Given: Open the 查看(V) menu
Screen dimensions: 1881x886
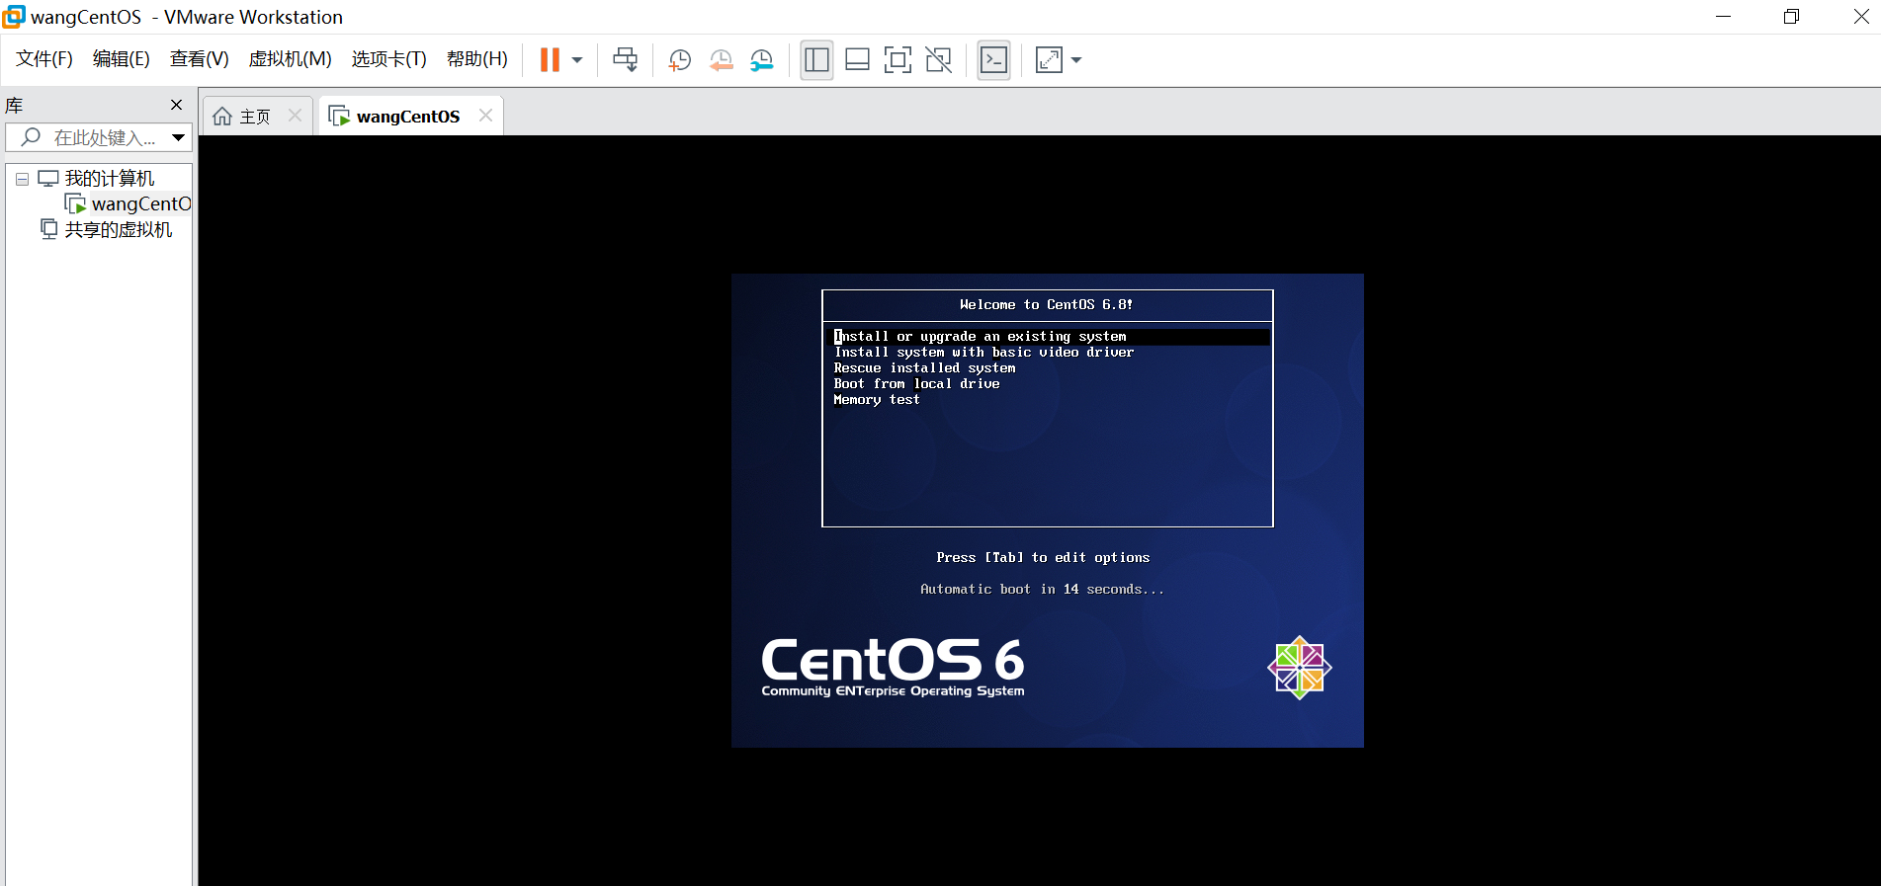Looking at the screenshot, I should [x=200, y=59].
